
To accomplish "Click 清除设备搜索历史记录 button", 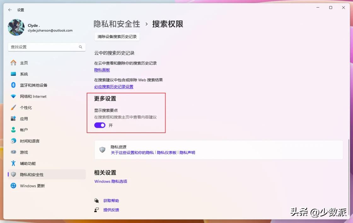I will click(x=117, y=37).
